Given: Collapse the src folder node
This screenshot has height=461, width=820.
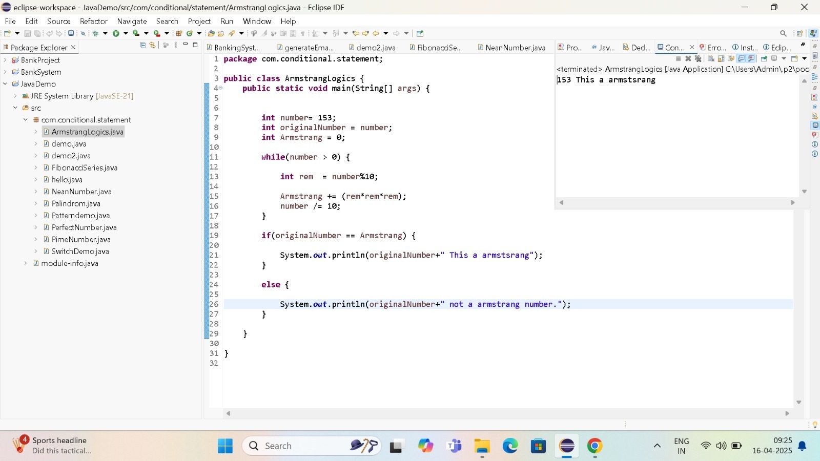Looking at the screenshot, I should click(x=15, y=108).
